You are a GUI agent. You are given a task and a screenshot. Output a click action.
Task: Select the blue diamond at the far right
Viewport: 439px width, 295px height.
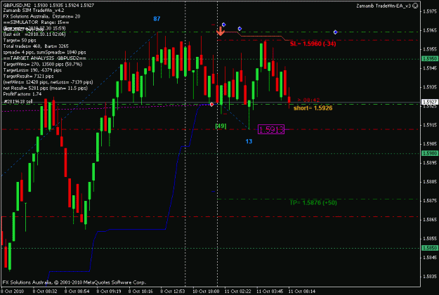tap(336, 32)
